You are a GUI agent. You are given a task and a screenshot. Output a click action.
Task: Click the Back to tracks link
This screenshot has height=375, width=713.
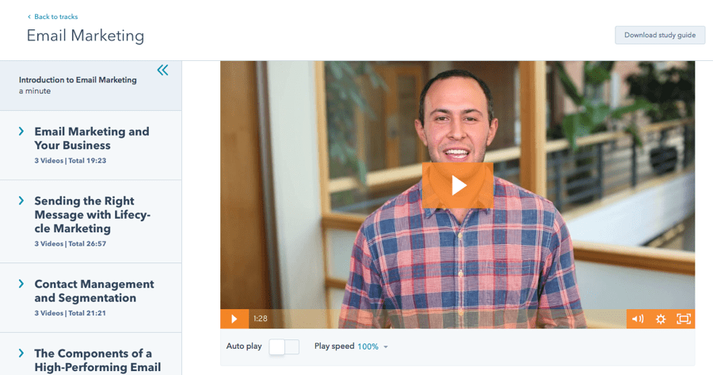[56, 17]
